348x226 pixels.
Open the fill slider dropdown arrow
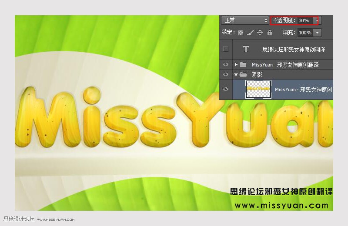318,33
